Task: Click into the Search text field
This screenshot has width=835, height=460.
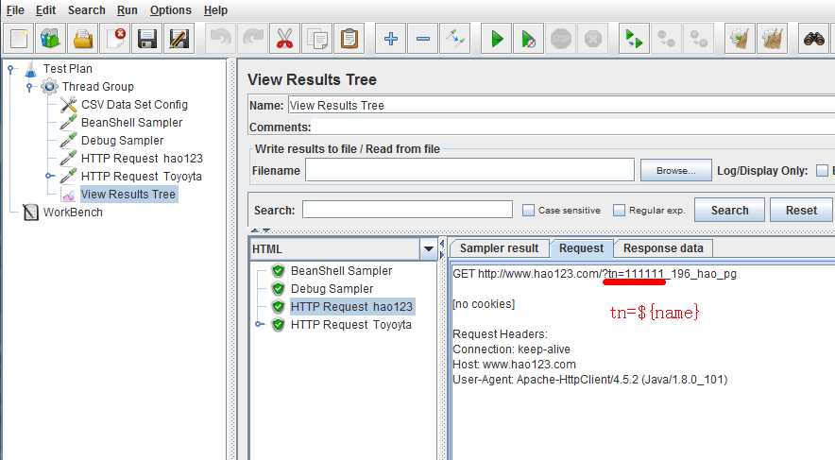Action: tap(407, 210)
